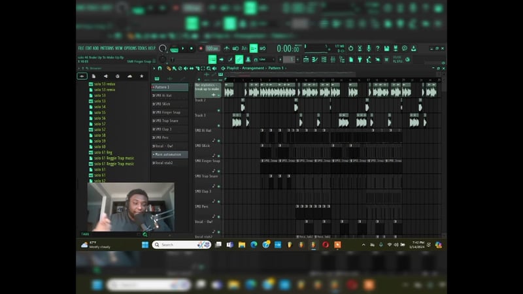Screen dimensions: 523x294
Task: Open the view browser icon
Action: [x=342, y=59]
